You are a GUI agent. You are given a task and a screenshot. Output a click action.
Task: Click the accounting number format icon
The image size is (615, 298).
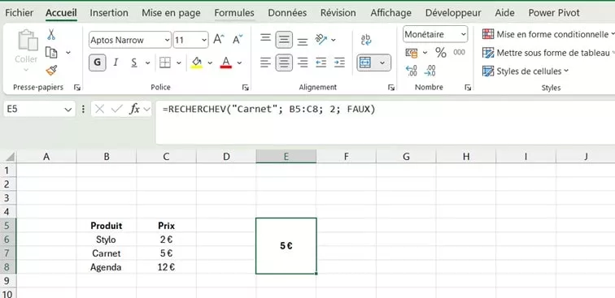point(412,53)
